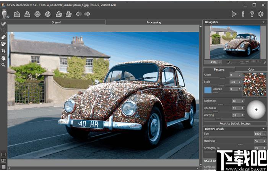Publish the image via the globe icon
This screenshot has width=268, height=171.
[x=48, y=14]
